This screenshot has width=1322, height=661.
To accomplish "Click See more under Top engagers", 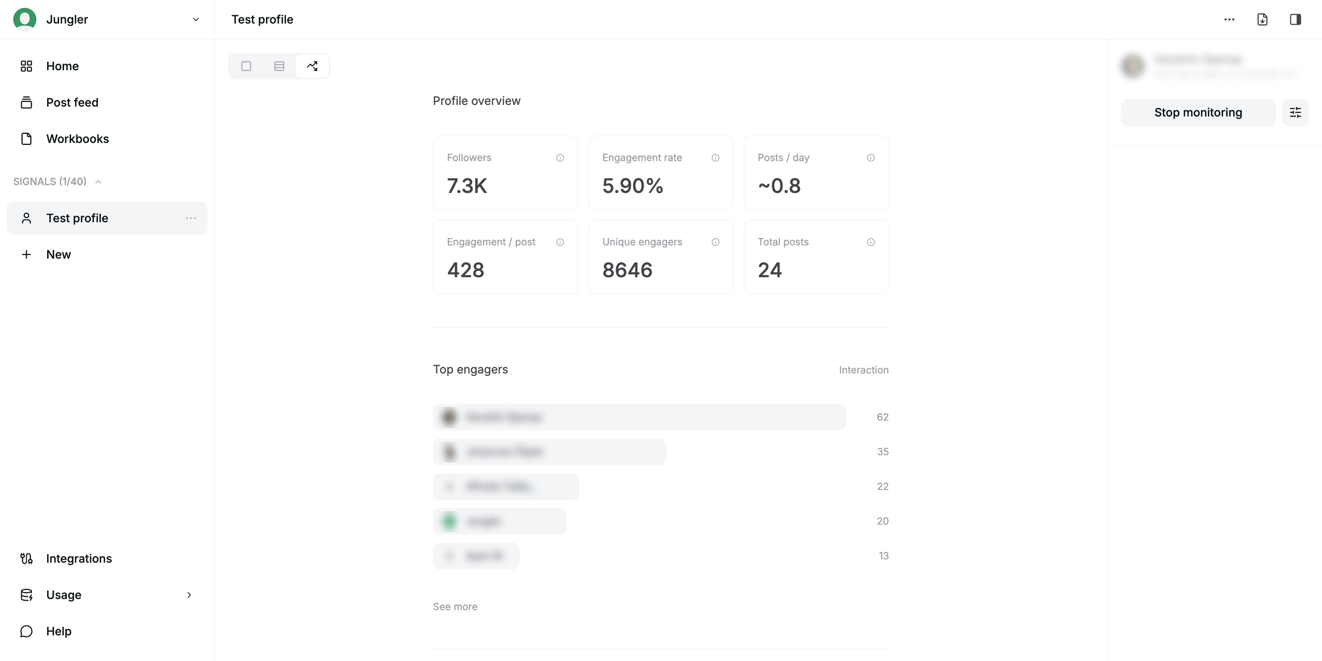I will [455, 606].
